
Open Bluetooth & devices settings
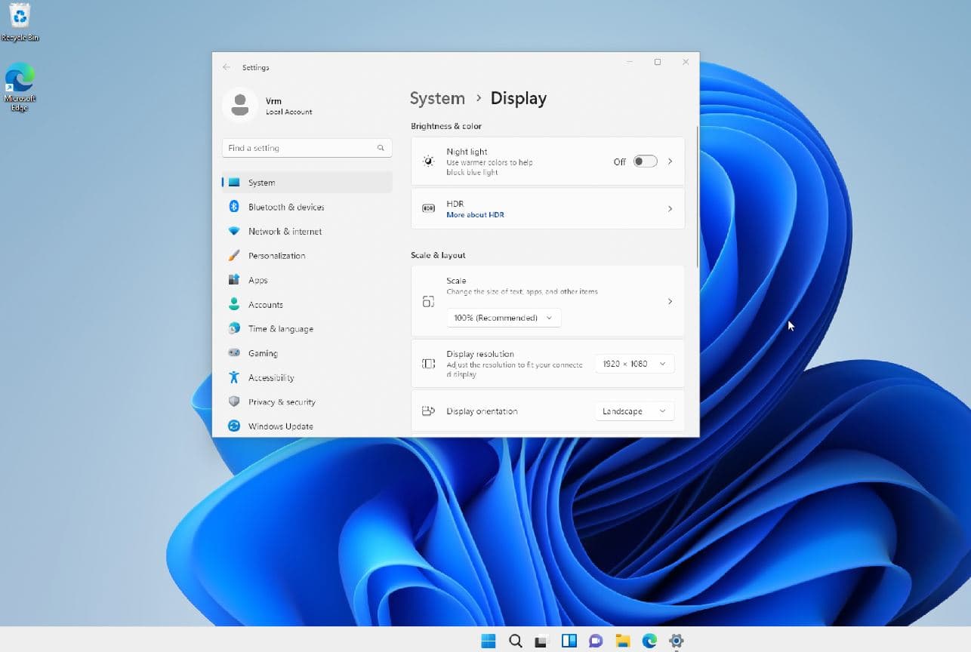click(287, 206)
